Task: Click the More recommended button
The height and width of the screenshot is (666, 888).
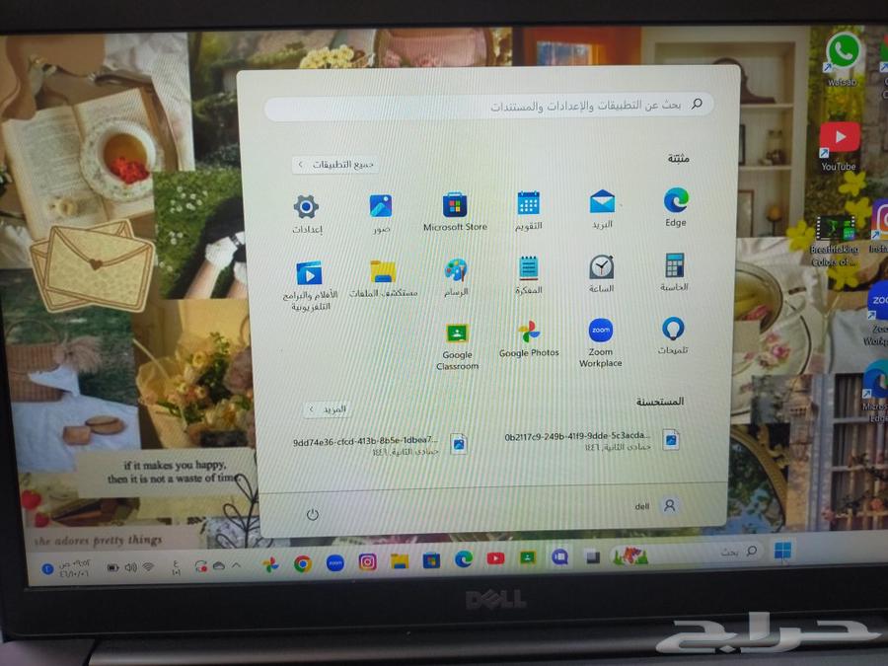Action: tap(328, 408)
